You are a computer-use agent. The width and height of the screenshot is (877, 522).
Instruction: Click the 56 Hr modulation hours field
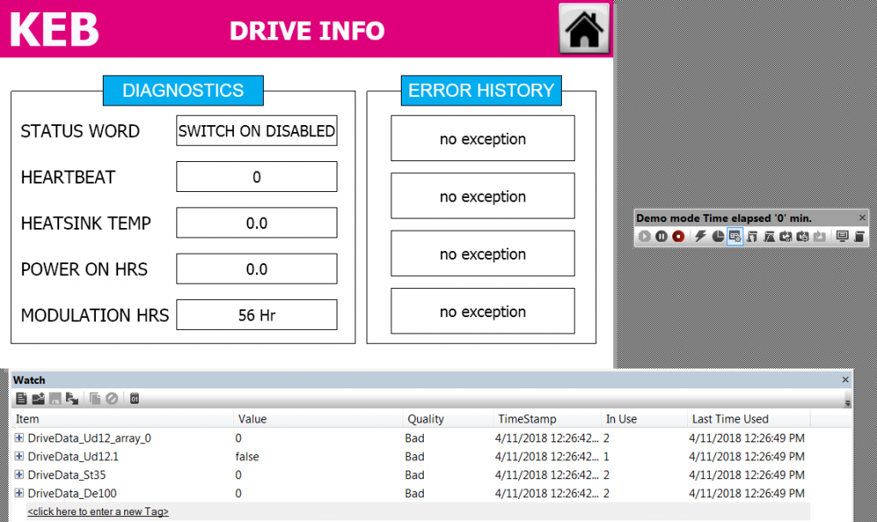257,315
